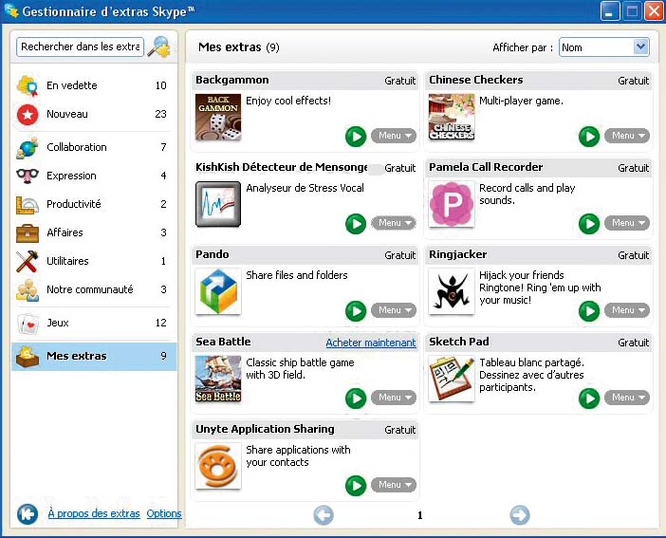Expand the Pando Menu dropdown
This screenshot has height=538, width=666.
394,310
